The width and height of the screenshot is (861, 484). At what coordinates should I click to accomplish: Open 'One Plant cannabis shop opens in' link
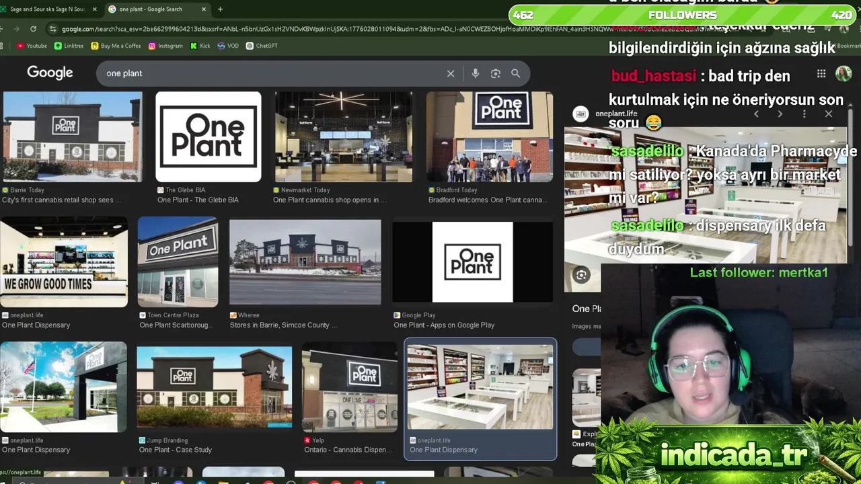[x=330, y=200]
